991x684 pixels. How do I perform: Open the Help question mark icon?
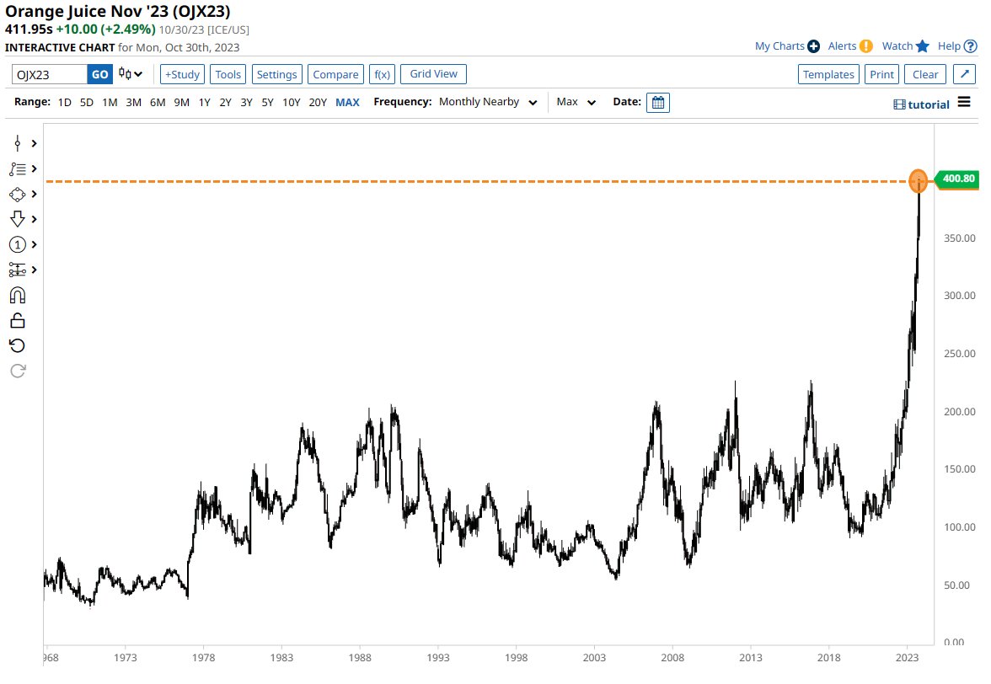[971, 46]
